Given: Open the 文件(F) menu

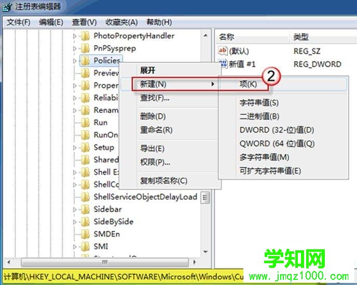Looking at the screenshot, I should pos(19,22).
